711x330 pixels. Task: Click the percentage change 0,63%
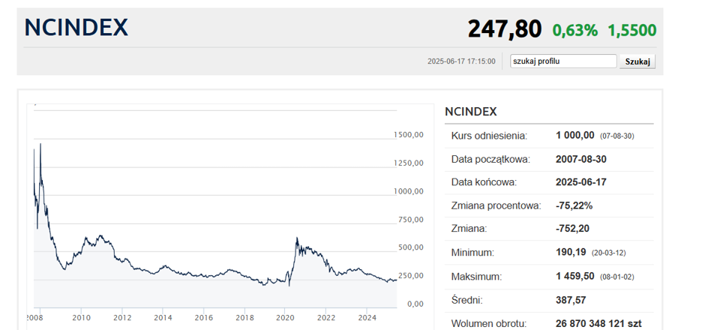(x=575, y=30)
